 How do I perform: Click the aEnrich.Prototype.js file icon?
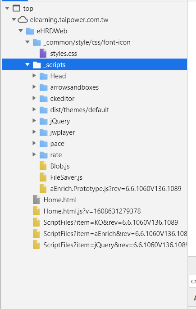click(43, 188)
